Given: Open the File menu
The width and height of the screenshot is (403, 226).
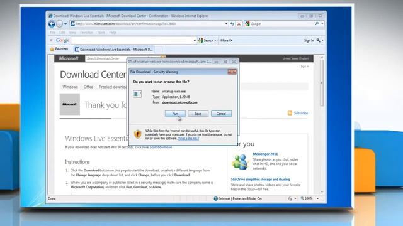Looking at the screenshot, I should click(53, 33).
